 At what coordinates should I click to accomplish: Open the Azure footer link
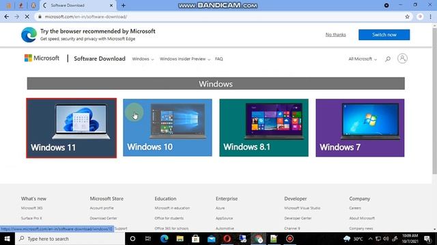click(220, 208)
